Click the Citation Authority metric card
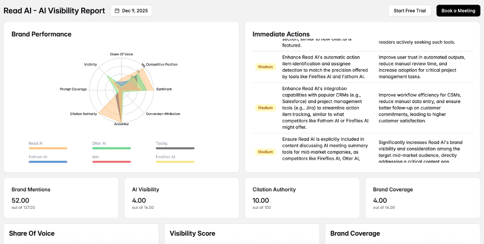The image size is (484, 244). click(302, 197)
